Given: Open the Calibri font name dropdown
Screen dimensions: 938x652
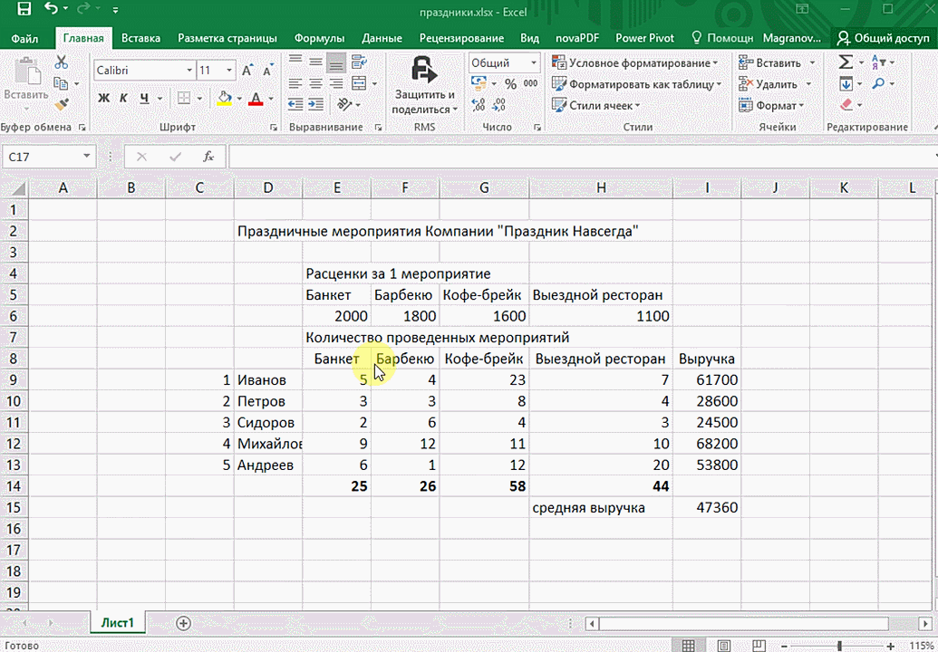Looking at the screenshot, I should click(x=189, y=71).
